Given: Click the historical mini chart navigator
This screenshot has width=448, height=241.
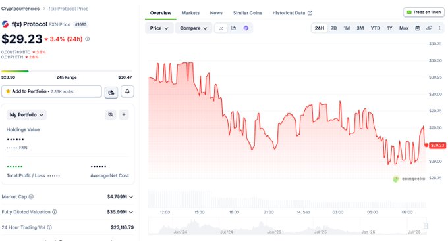Looking at the screenshot, I should pos(287,226).
